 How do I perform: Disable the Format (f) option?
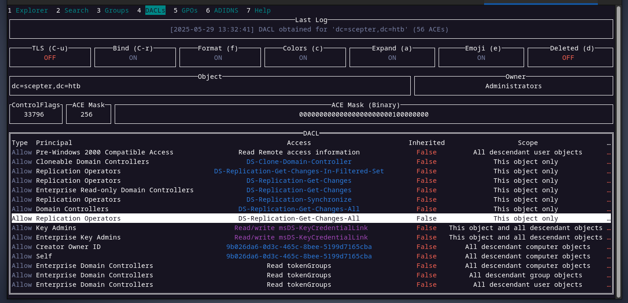click(x=218, y=58)
